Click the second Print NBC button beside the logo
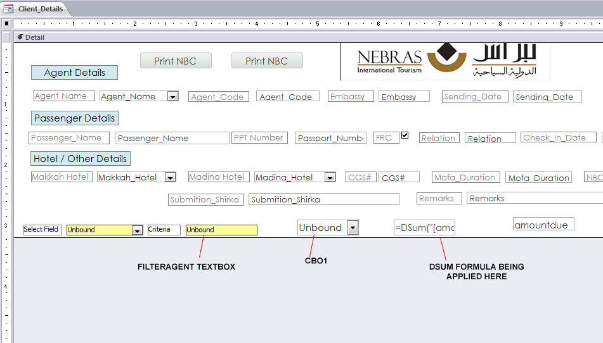Image resolution: width=603 pixels, height=343 pixels. pos(267,61)
